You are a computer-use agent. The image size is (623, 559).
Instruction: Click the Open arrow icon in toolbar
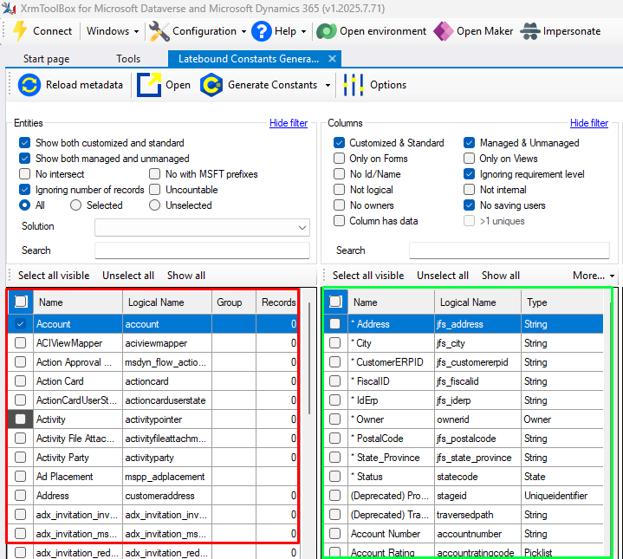point(149,85)
